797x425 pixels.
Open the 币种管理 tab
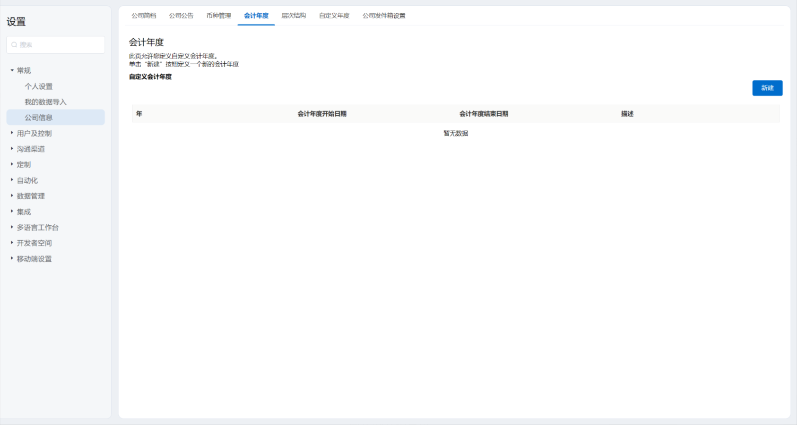(218, 16)
